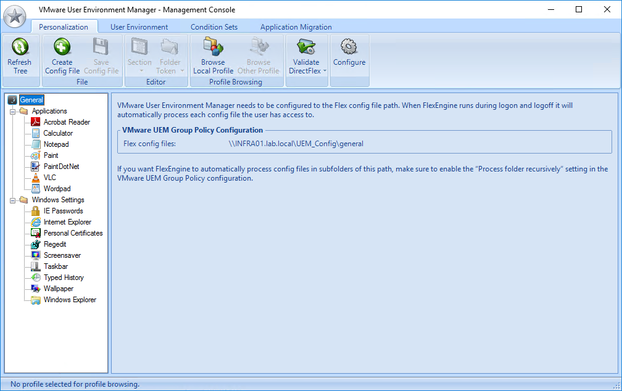The image size is (622, 391).
Task: Open the Condition Sets tab
Action: tap(214, 27)
